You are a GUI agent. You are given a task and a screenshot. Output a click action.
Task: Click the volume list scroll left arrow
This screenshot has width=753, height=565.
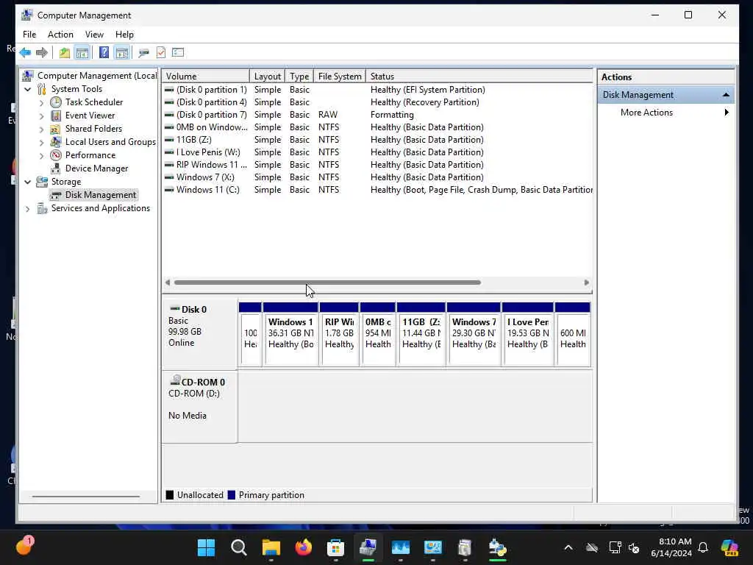[168, 282]
